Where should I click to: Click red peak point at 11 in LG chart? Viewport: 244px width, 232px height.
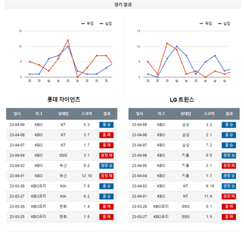167,43
